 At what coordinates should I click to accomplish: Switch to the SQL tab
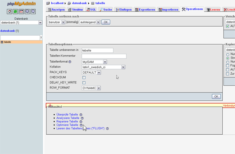click(x=91, y=9)
